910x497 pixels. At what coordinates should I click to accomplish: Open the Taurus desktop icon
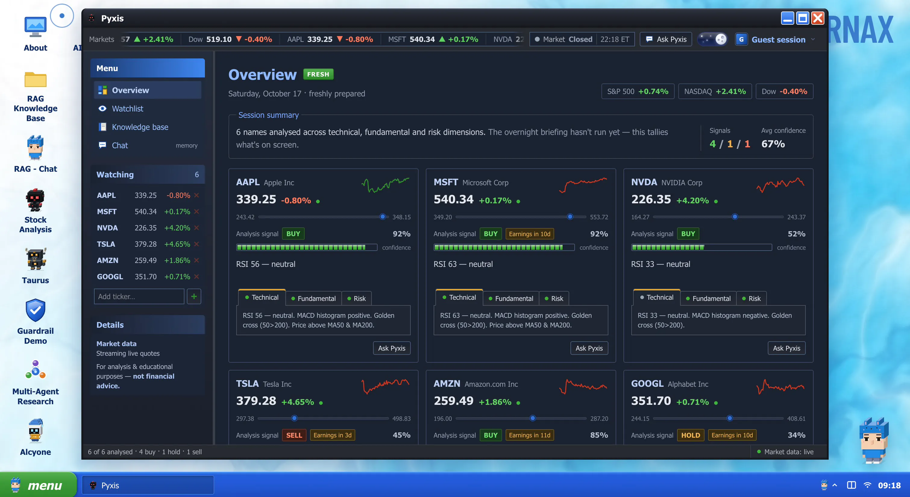coord(35,266)
